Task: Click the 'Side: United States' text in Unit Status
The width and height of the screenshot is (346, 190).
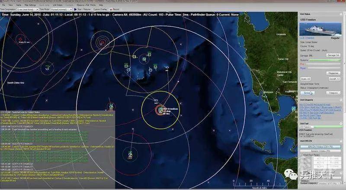Action: coord(309,42)
